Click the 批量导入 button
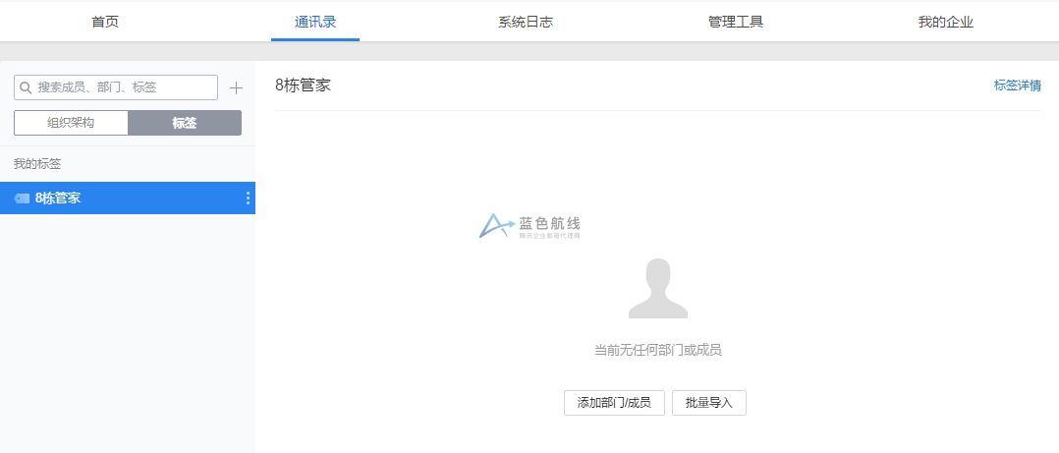Viewport: 1059px width, 453px height. coord(709,403)
